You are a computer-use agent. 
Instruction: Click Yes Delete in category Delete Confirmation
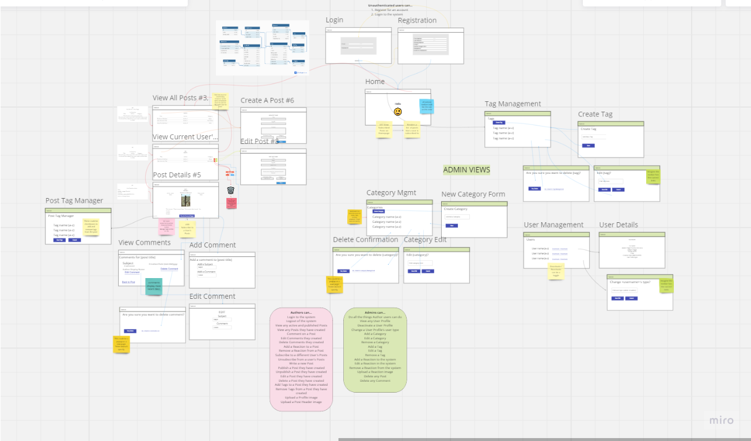(343, 271)
